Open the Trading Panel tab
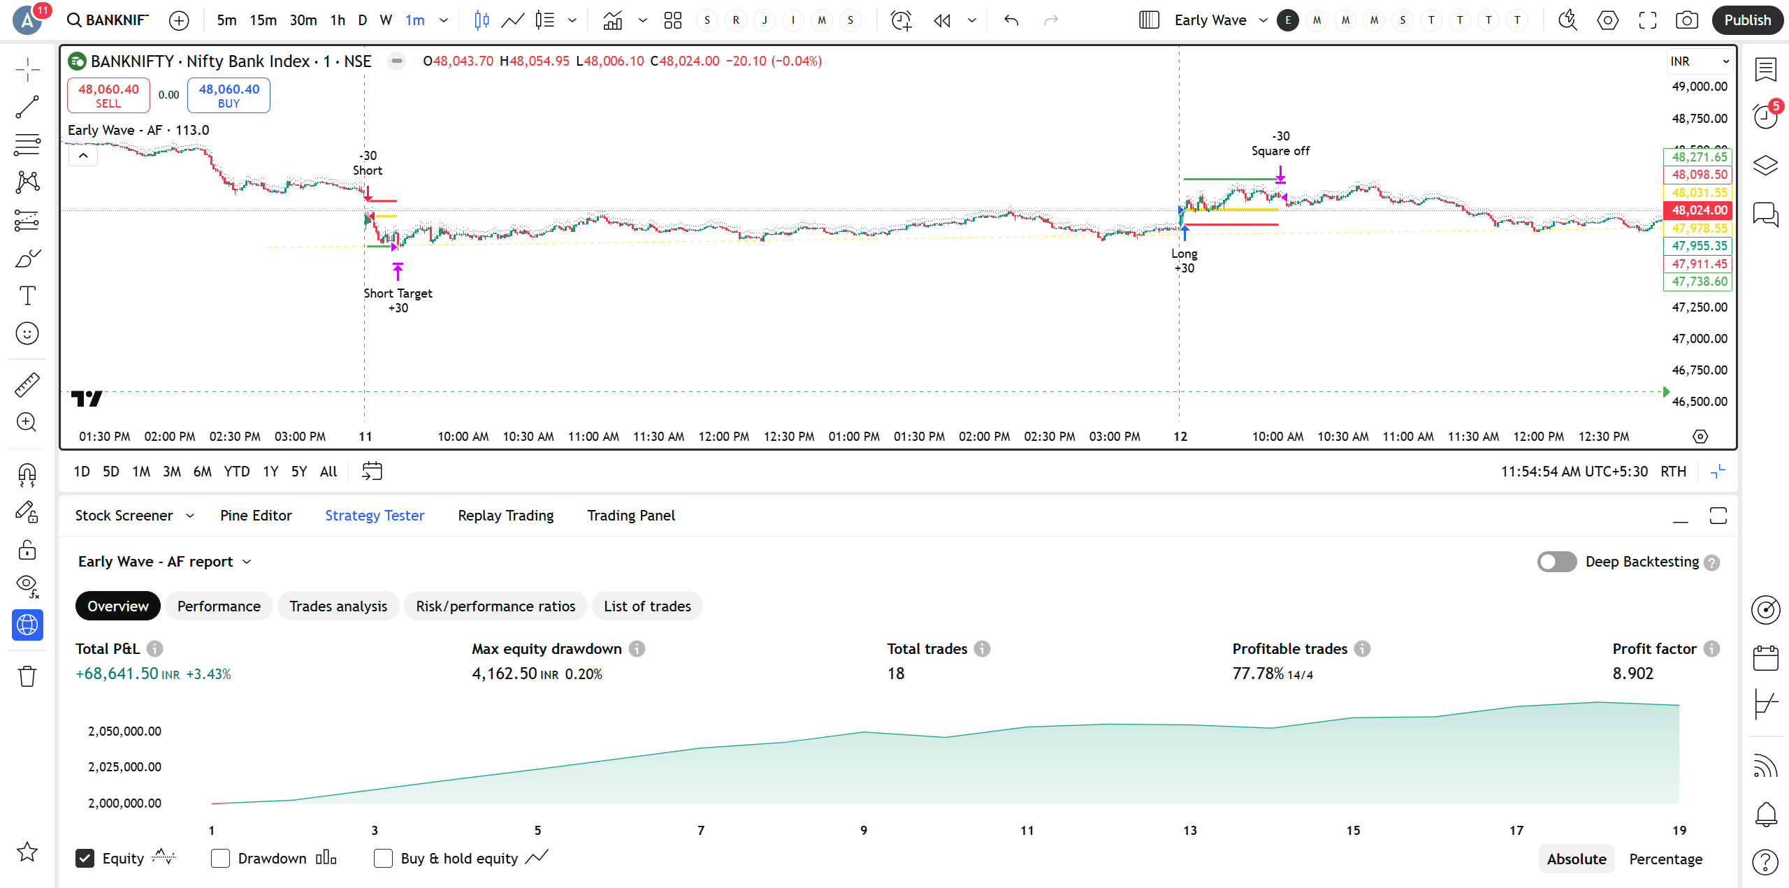This screenshot has height=888, width=1789. click(631, 516)
